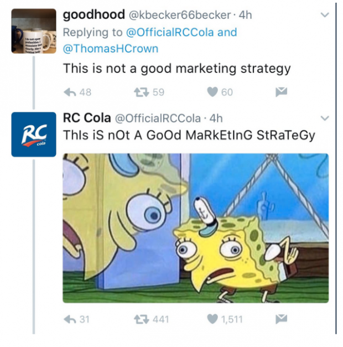Reply to goodhood's tweet
Screen dimensions: 343x347
[70, 92]
